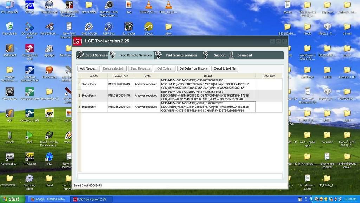
Task: Switch to Free Remote Services tab
Action: (x=131, y=55)
